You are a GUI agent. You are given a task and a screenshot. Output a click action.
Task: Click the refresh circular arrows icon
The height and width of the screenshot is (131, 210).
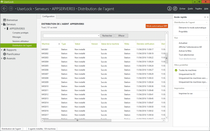(175, 9)
